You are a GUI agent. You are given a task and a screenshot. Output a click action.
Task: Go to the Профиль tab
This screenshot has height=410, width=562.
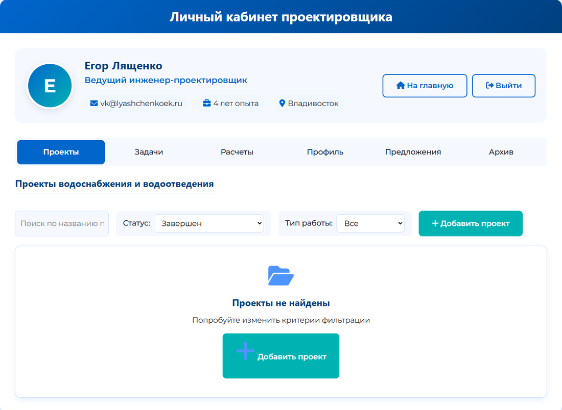coord(325,152)
